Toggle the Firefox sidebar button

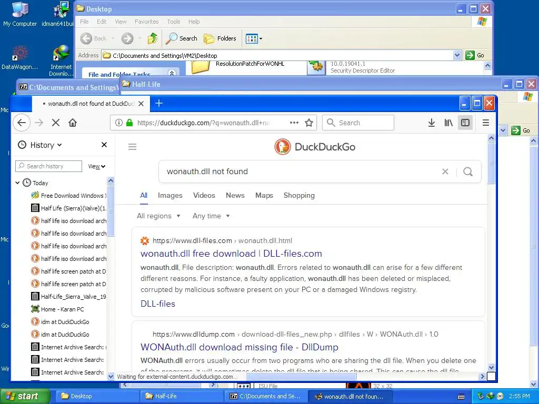click(465, 123)
